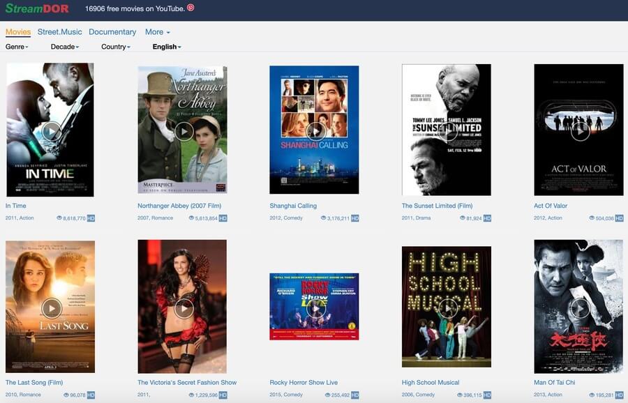628x403 pixels.
Task: Play High School Musical via play icon
Action: pos(448,308)
